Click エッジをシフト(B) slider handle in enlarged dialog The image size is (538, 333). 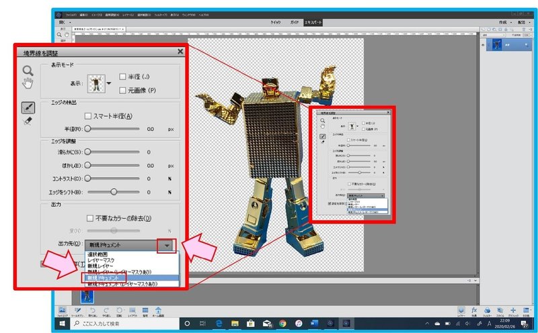(x=114, y=192)
